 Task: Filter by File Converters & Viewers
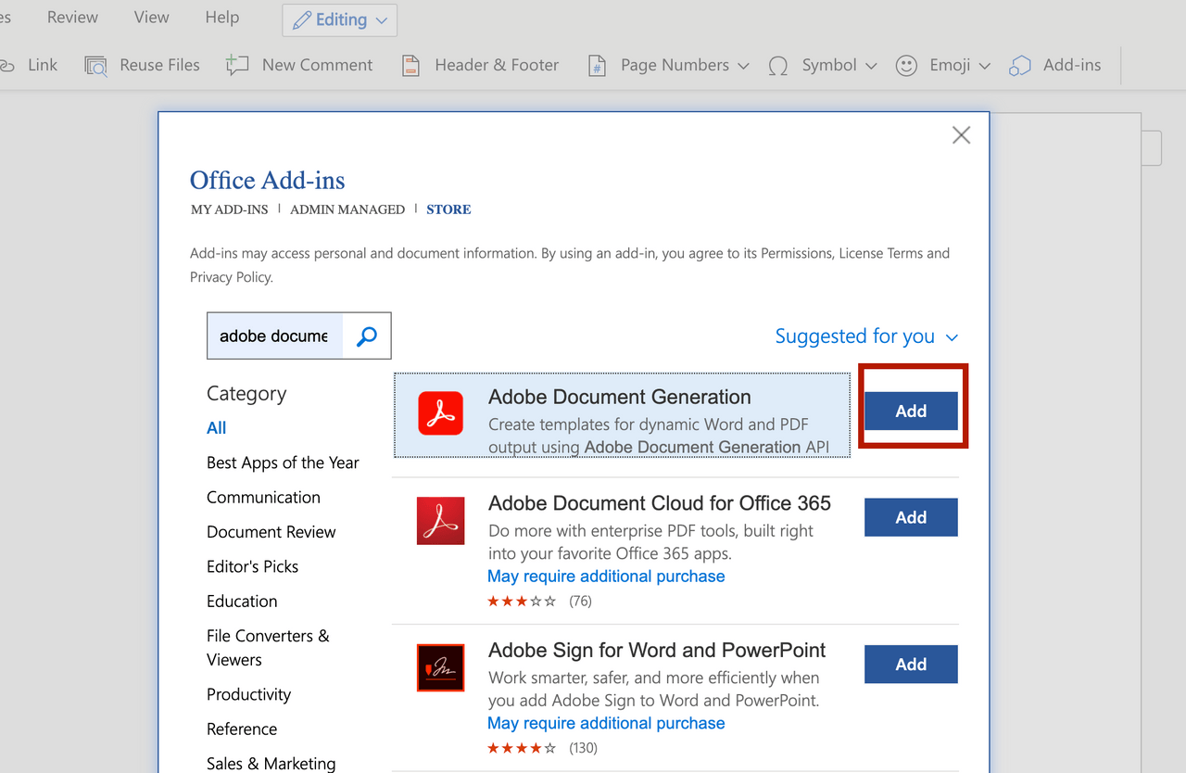coord(268,648)
